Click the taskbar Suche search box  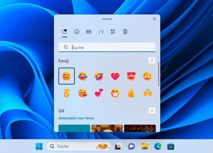click(79, 146)
